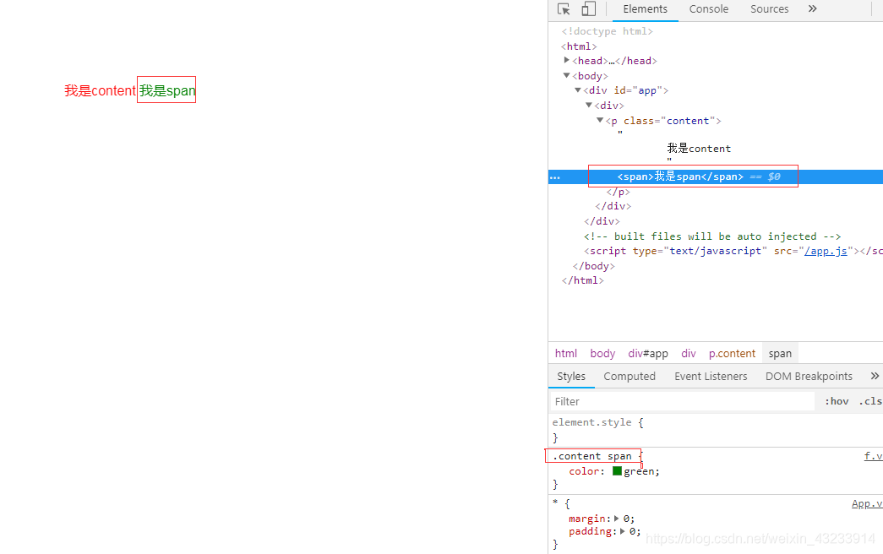Select span in the breadcrumb bar
The width and height of the screenshot is (883, 554).
[780, 354]
